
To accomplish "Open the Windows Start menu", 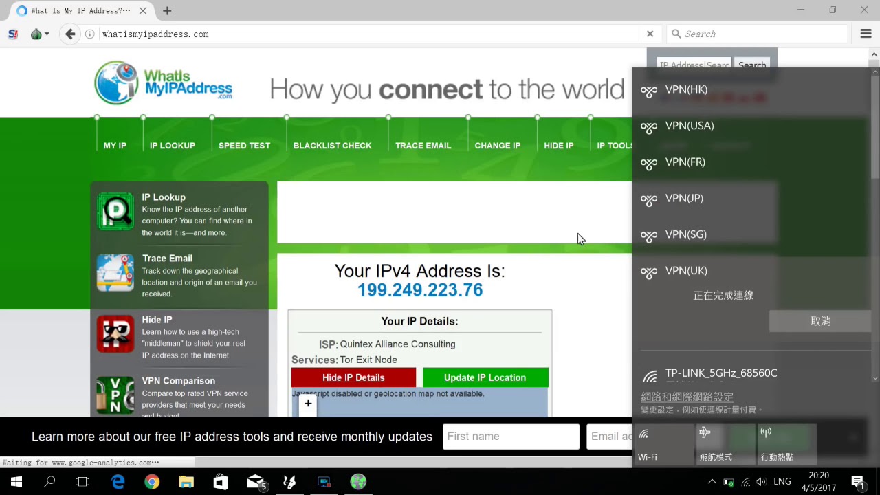I will (x=16, y=482).
